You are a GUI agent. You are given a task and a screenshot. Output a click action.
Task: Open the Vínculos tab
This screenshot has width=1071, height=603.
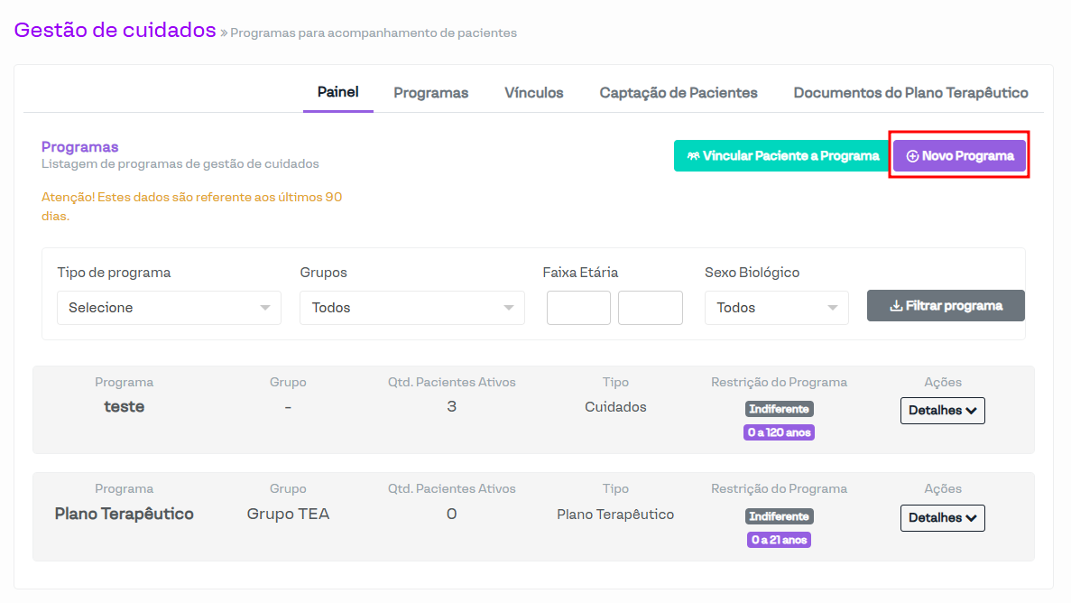(x=533, y=93)
